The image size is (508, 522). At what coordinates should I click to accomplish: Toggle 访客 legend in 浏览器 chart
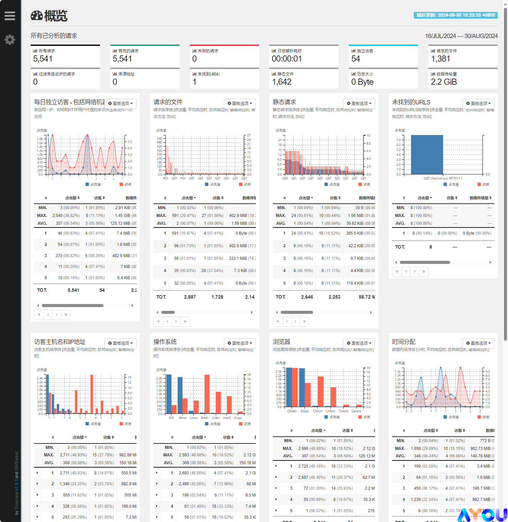(x=364, y=417)
